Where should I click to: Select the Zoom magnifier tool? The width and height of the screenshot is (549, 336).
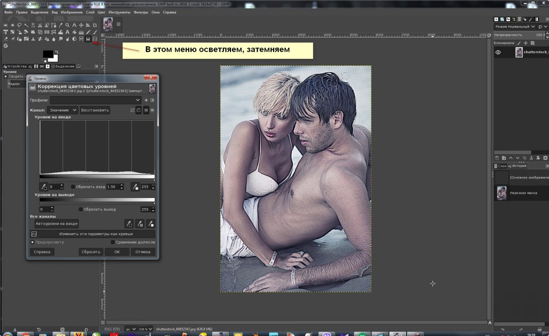(67, 25)
